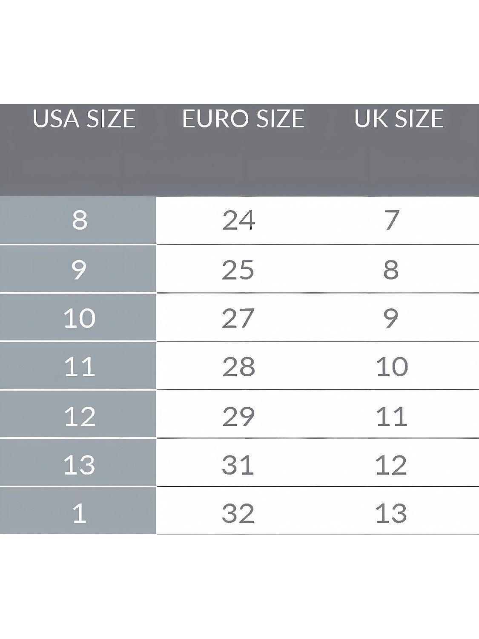
Task: Select USA size 9 cell
Action: point(78,269)
